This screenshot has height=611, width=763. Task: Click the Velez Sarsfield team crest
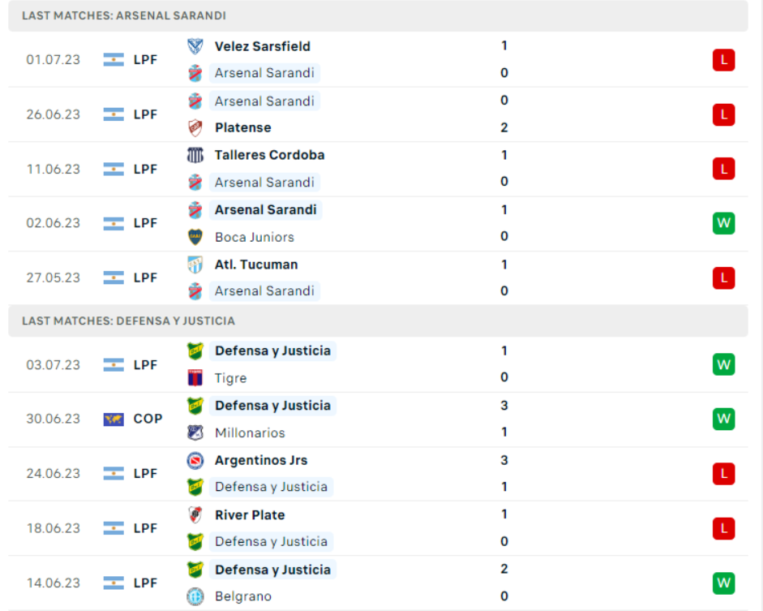[x=195, y=46]
